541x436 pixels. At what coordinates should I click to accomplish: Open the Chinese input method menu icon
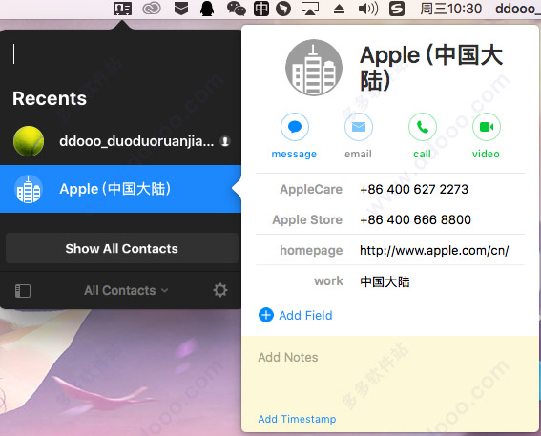pos(261,9)
